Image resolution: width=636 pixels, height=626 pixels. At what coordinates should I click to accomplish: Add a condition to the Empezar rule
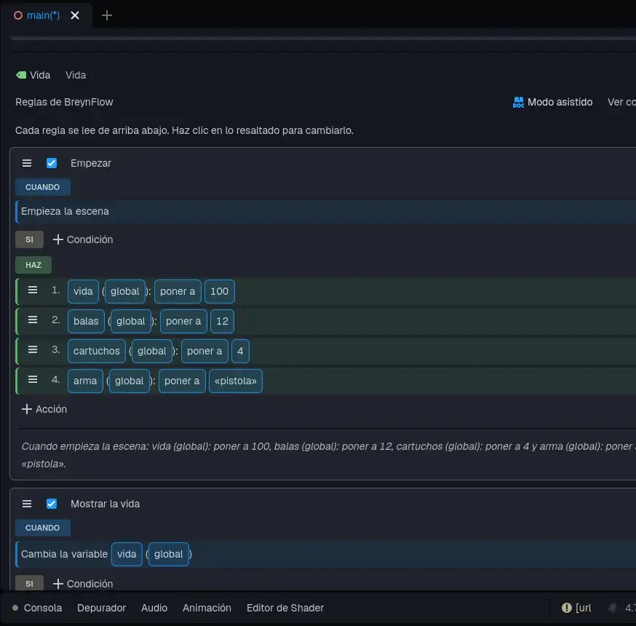pos(83,239)
